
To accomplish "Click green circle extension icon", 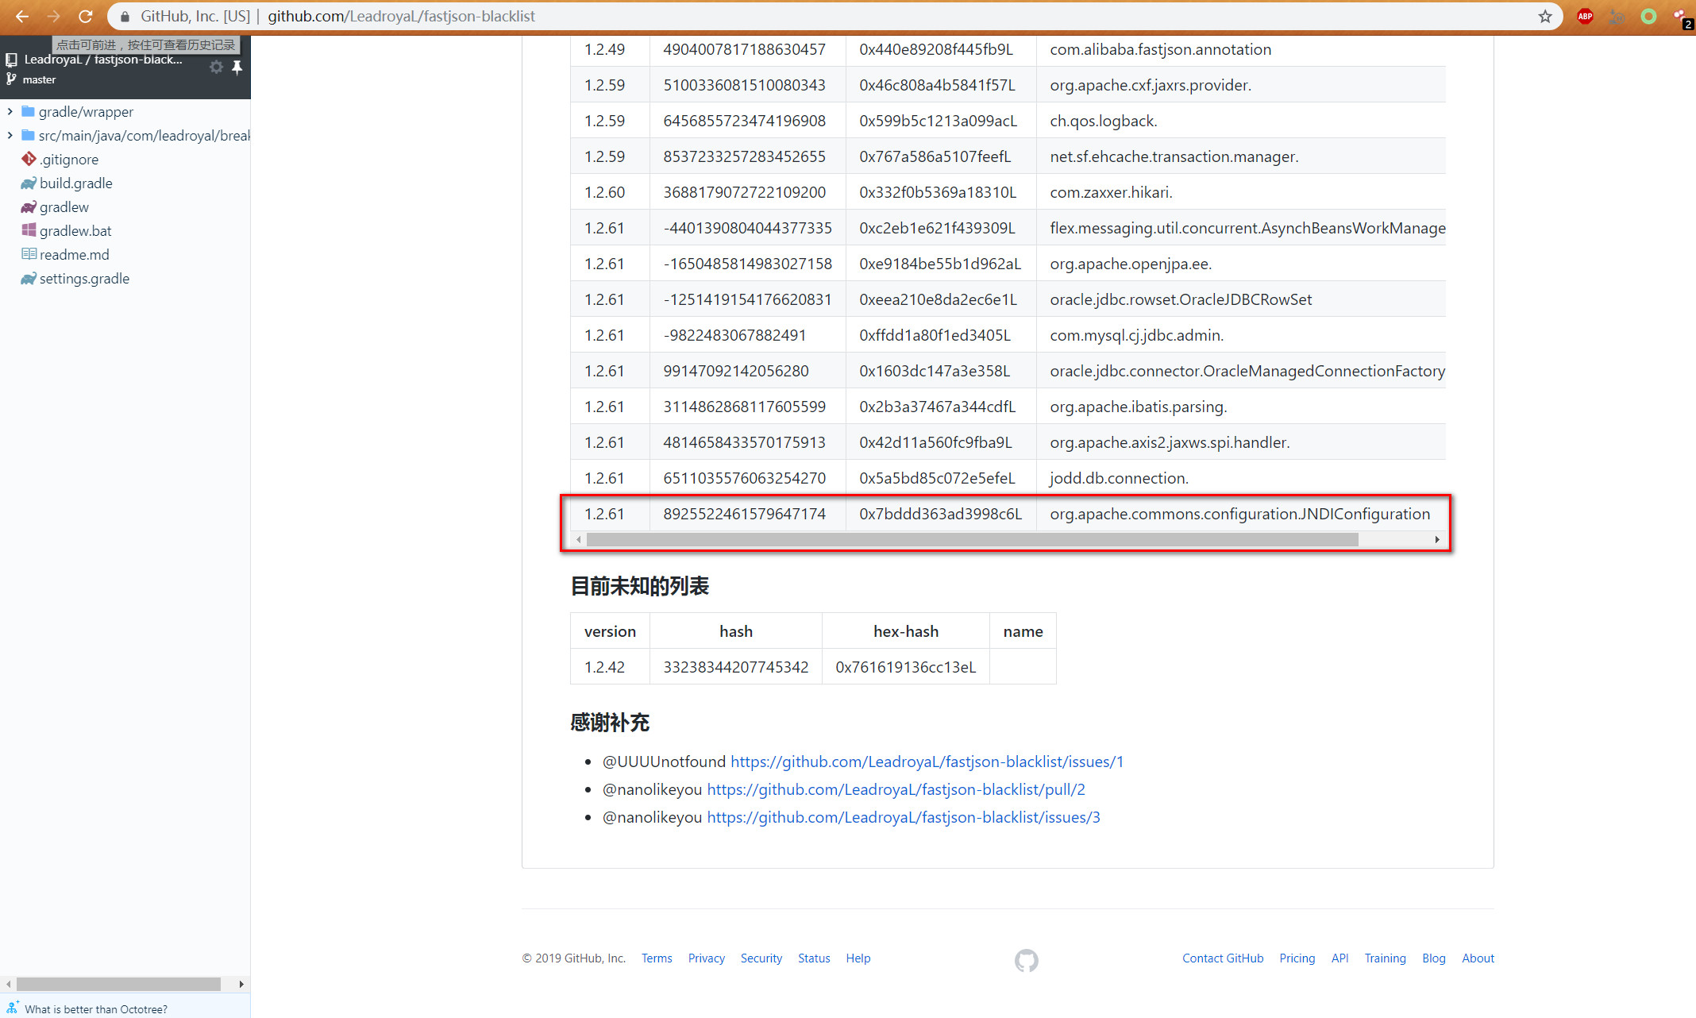I will coord(1648,16).
